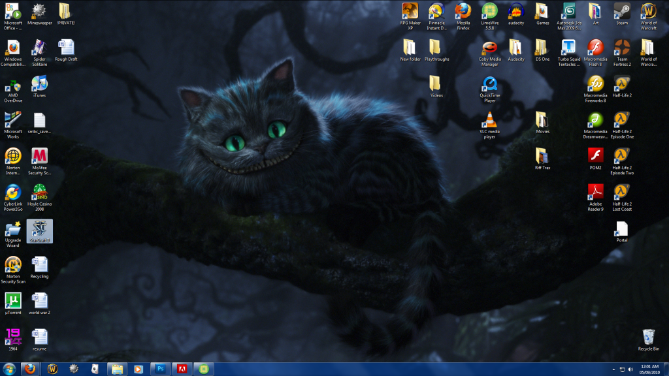Open Microsoft Works shortcut
Screen dimensions: 669x376
13,125
